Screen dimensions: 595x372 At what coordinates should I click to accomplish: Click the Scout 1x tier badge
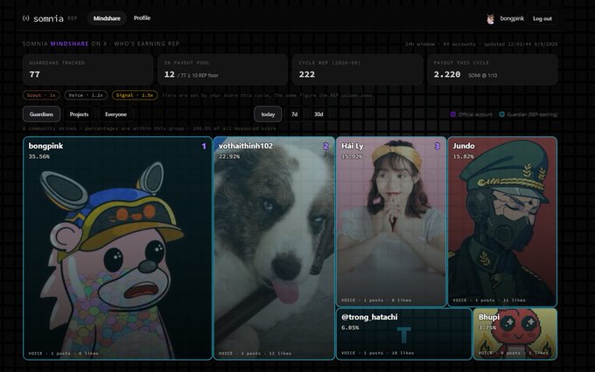41,95
